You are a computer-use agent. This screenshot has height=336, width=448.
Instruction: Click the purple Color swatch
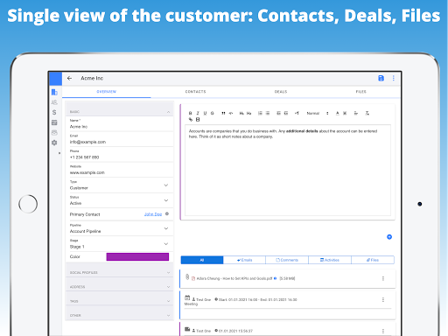[x=137, y=256]
